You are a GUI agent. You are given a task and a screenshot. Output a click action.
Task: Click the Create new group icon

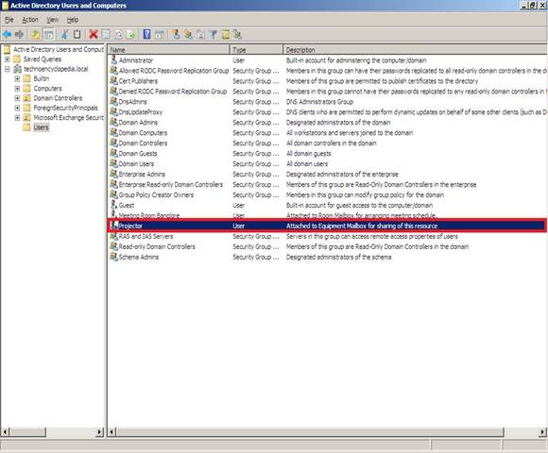[x=188, y=34]
